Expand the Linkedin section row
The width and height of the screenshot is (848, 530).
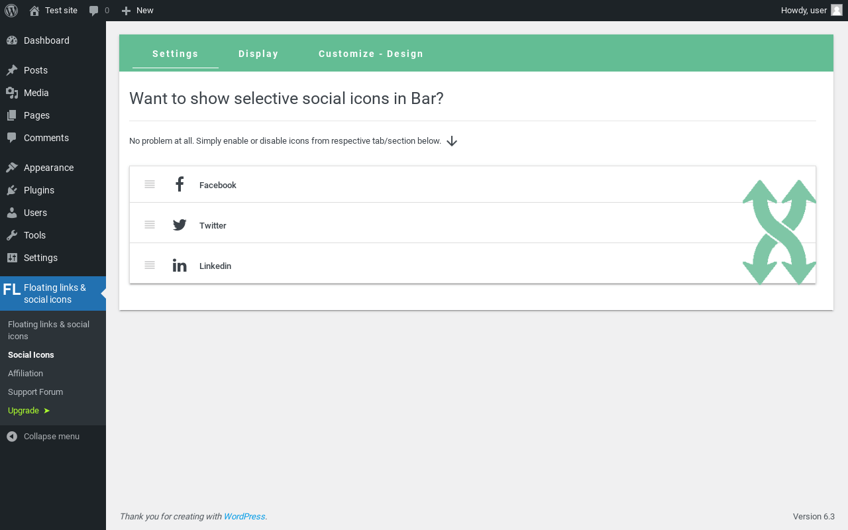point(472,264)
